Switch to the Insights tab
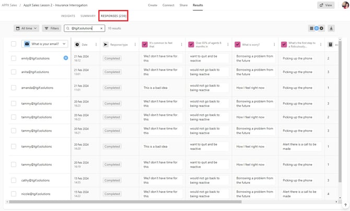Image resolution: width=350 pixels, height=211 pixels. pos(68,16)
